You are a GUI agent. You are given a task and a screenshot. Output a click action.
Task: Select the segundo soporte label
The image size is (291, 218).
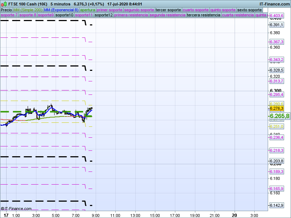pos(139,10)
